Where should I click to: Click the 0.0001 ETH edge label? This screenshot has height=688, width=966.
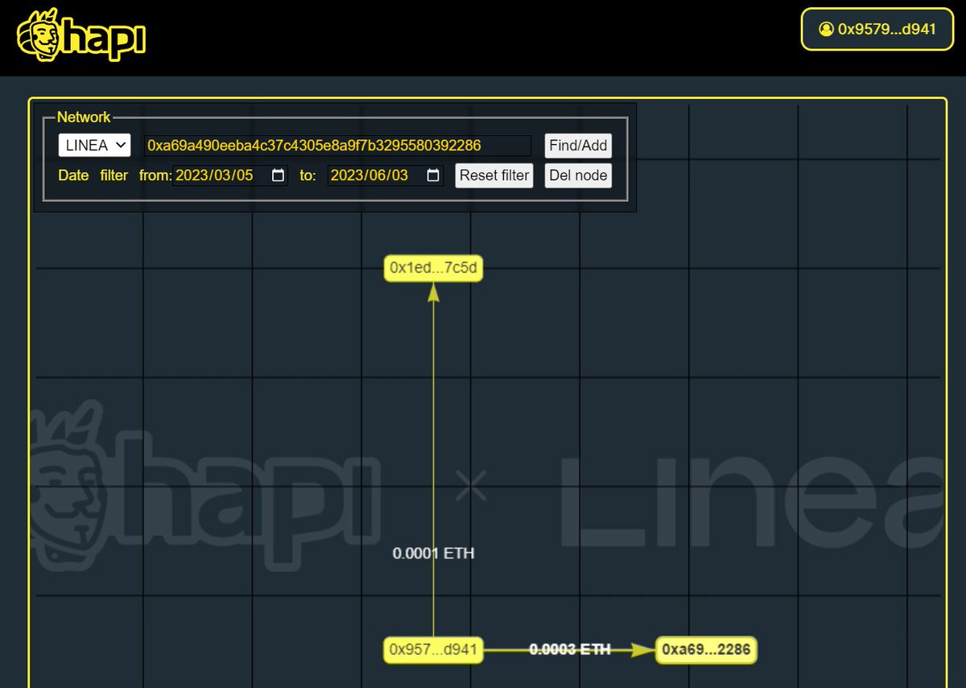pos(433,554)
